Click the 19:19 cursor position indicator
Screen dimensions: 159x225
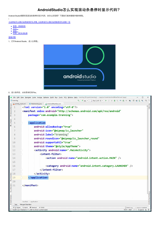click(x=126, y=210)
